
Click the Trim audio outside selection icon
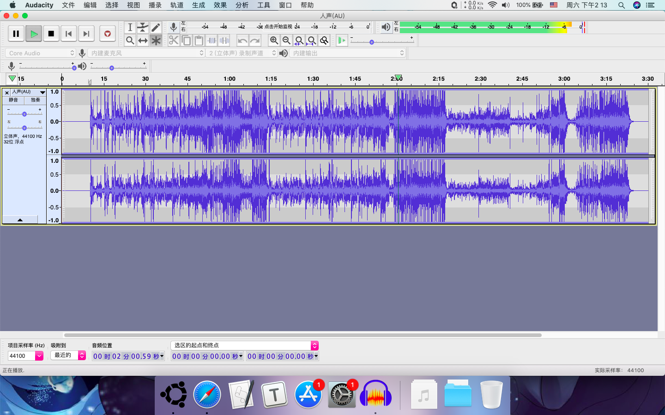pyautogui.click(x=212, y=41)
